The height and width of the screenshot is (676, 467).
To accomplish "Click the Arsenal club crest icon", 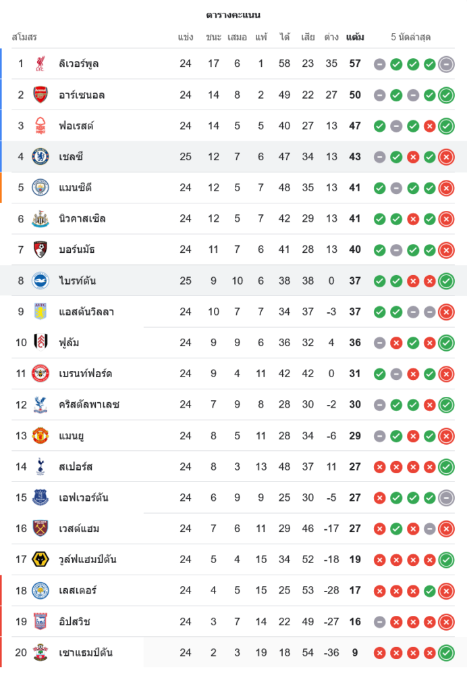I will coord(40,95).
